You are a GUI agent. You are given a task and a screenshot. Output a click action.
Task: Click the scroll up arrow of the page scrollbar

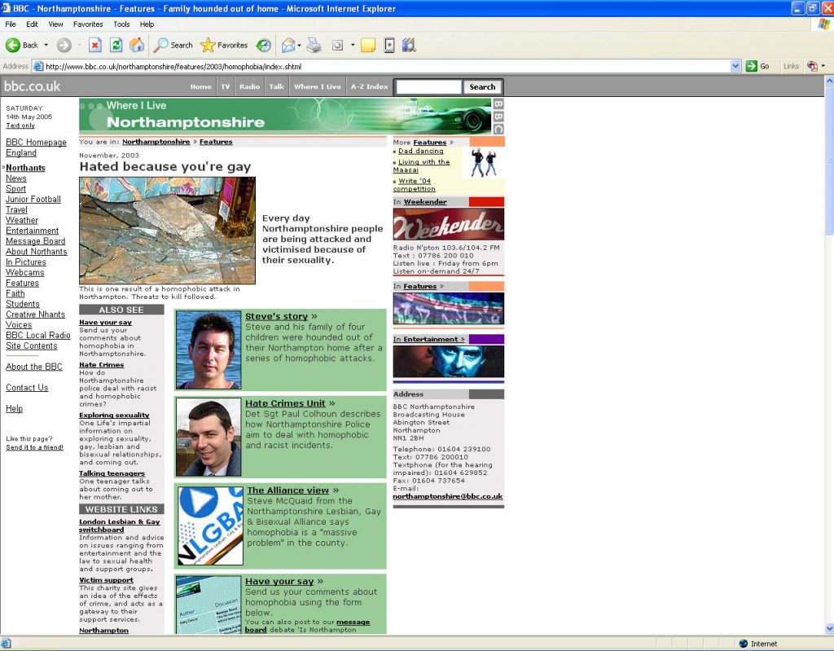(828, 81)
